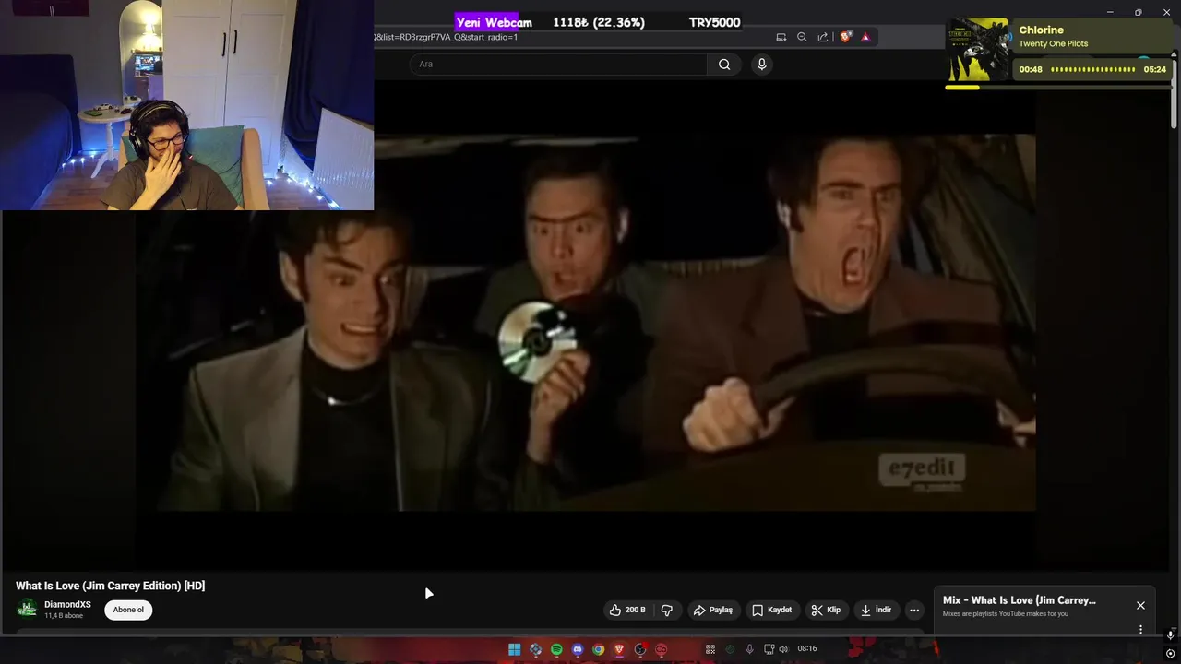Open the red circular taskbar app
The width and height of the screenshot is (1181, 664).
tap(661, 649)
